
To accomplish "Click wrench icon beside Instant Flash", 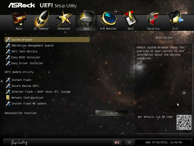I will click(8, 80).
